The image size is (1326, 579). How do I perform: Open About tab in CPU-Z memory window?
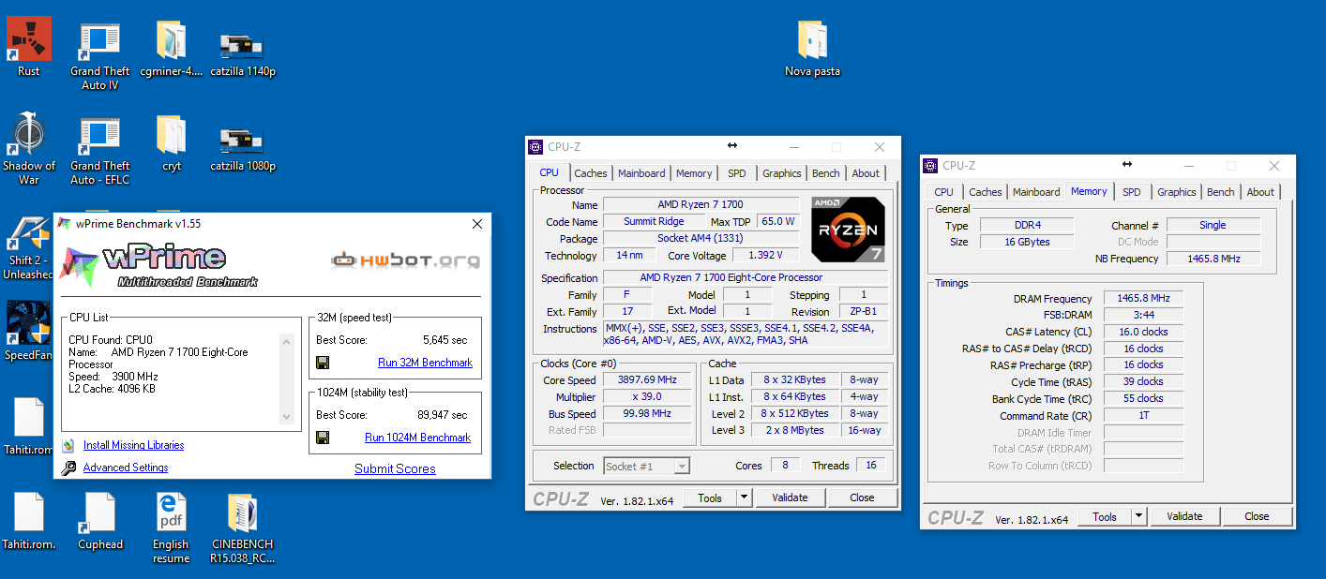1260,192
